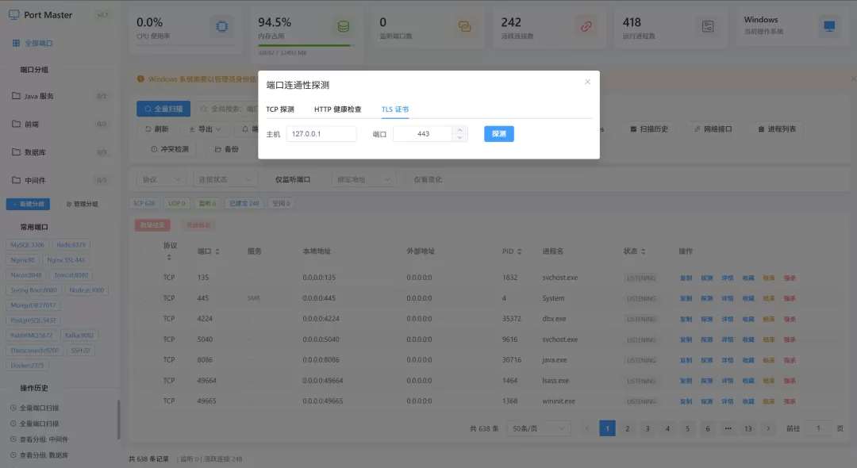Viewport: 857px width, 468px height.
Task: Click the 主机 input showing 127.0.0.1
Action: pyautogui.click(x=321, y=134)
